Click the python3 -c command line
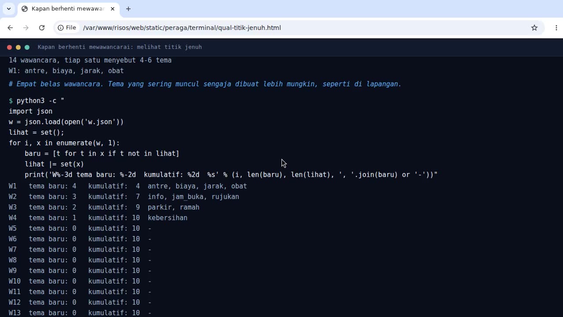Image resolution: width=563 pixels, height=317 pixels. 37,101
